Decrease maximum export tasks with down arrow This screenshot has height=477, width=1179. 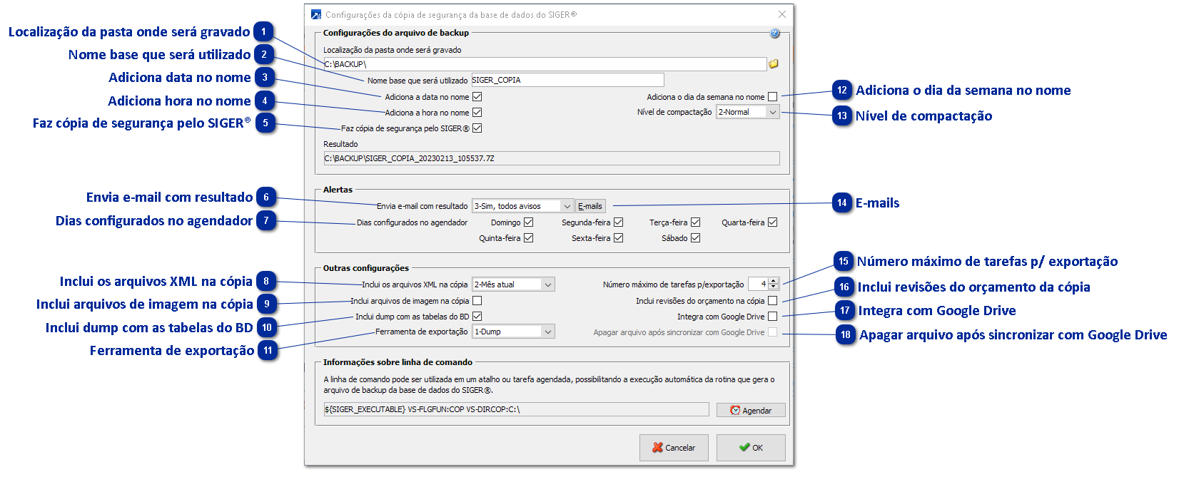click(x=774, y=287)
